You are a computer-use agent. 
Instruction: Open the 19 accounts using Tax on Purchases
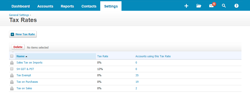point(137,82)
